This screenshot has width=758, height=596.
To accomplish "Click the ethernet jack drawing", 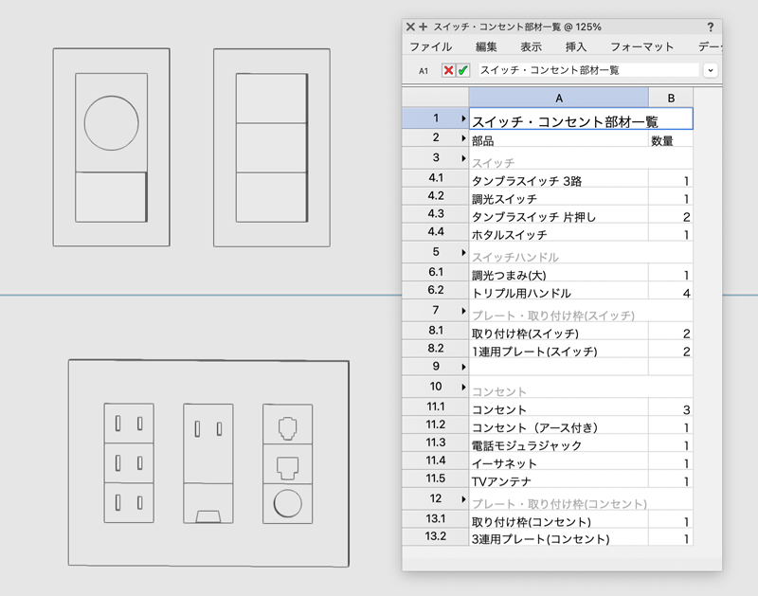I will [x=287, y=467].
